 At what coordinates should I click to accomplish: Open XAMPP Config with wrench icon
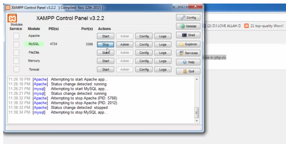point(188,17)
